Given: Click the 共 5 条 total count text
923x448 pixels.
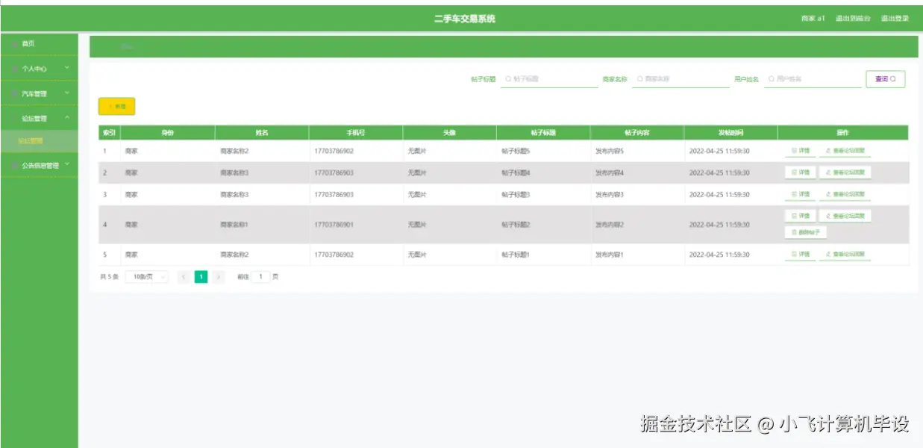Looking at the screenshot, I should pos(109,277).
